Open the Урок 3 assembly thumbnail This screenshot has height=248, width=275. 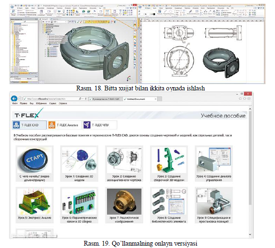pyautogui.click(x=169, y=160)
